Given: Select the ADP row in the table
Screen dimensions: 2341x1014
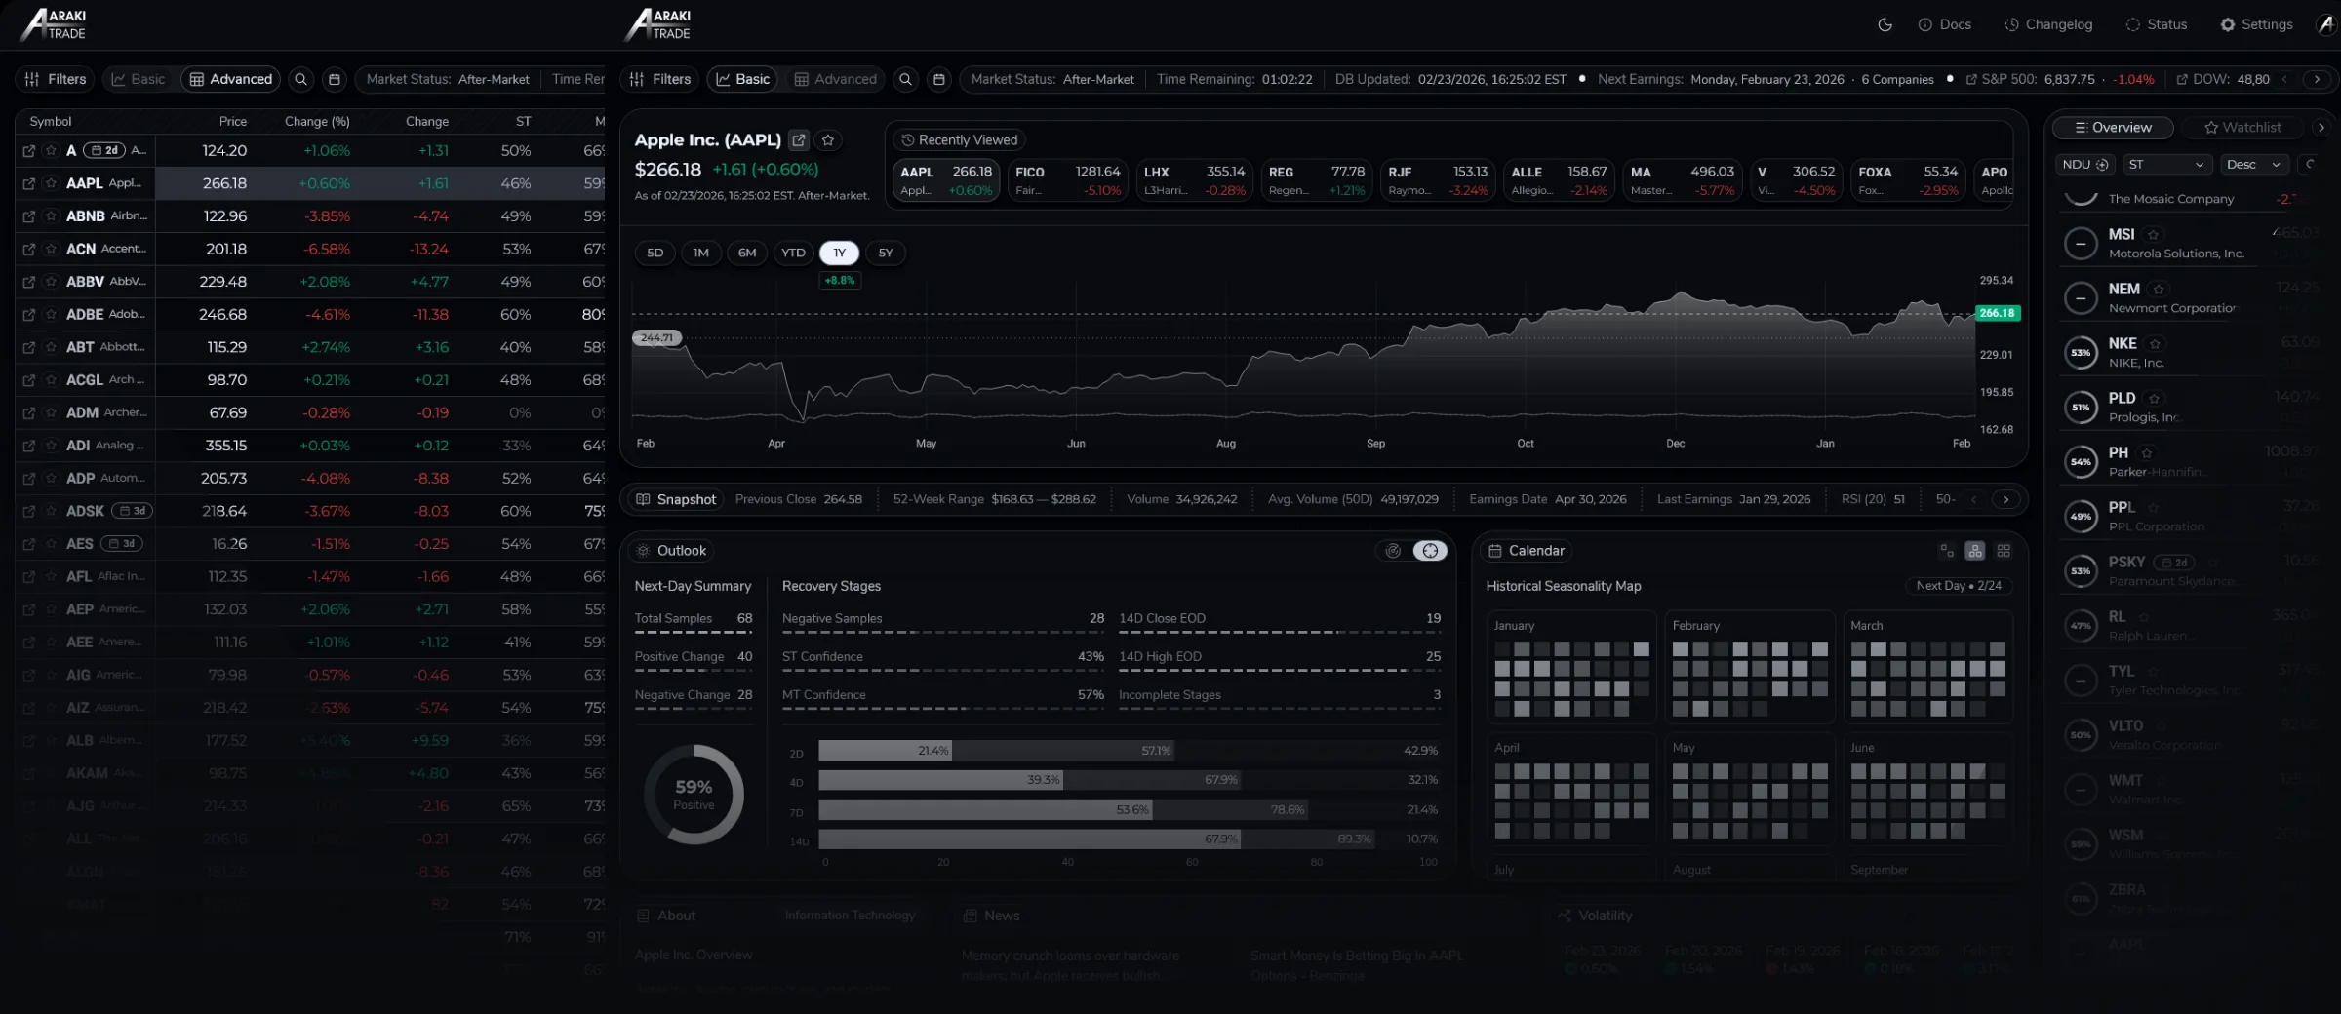Looking at the screenshot, I should [x=310, y=479].
